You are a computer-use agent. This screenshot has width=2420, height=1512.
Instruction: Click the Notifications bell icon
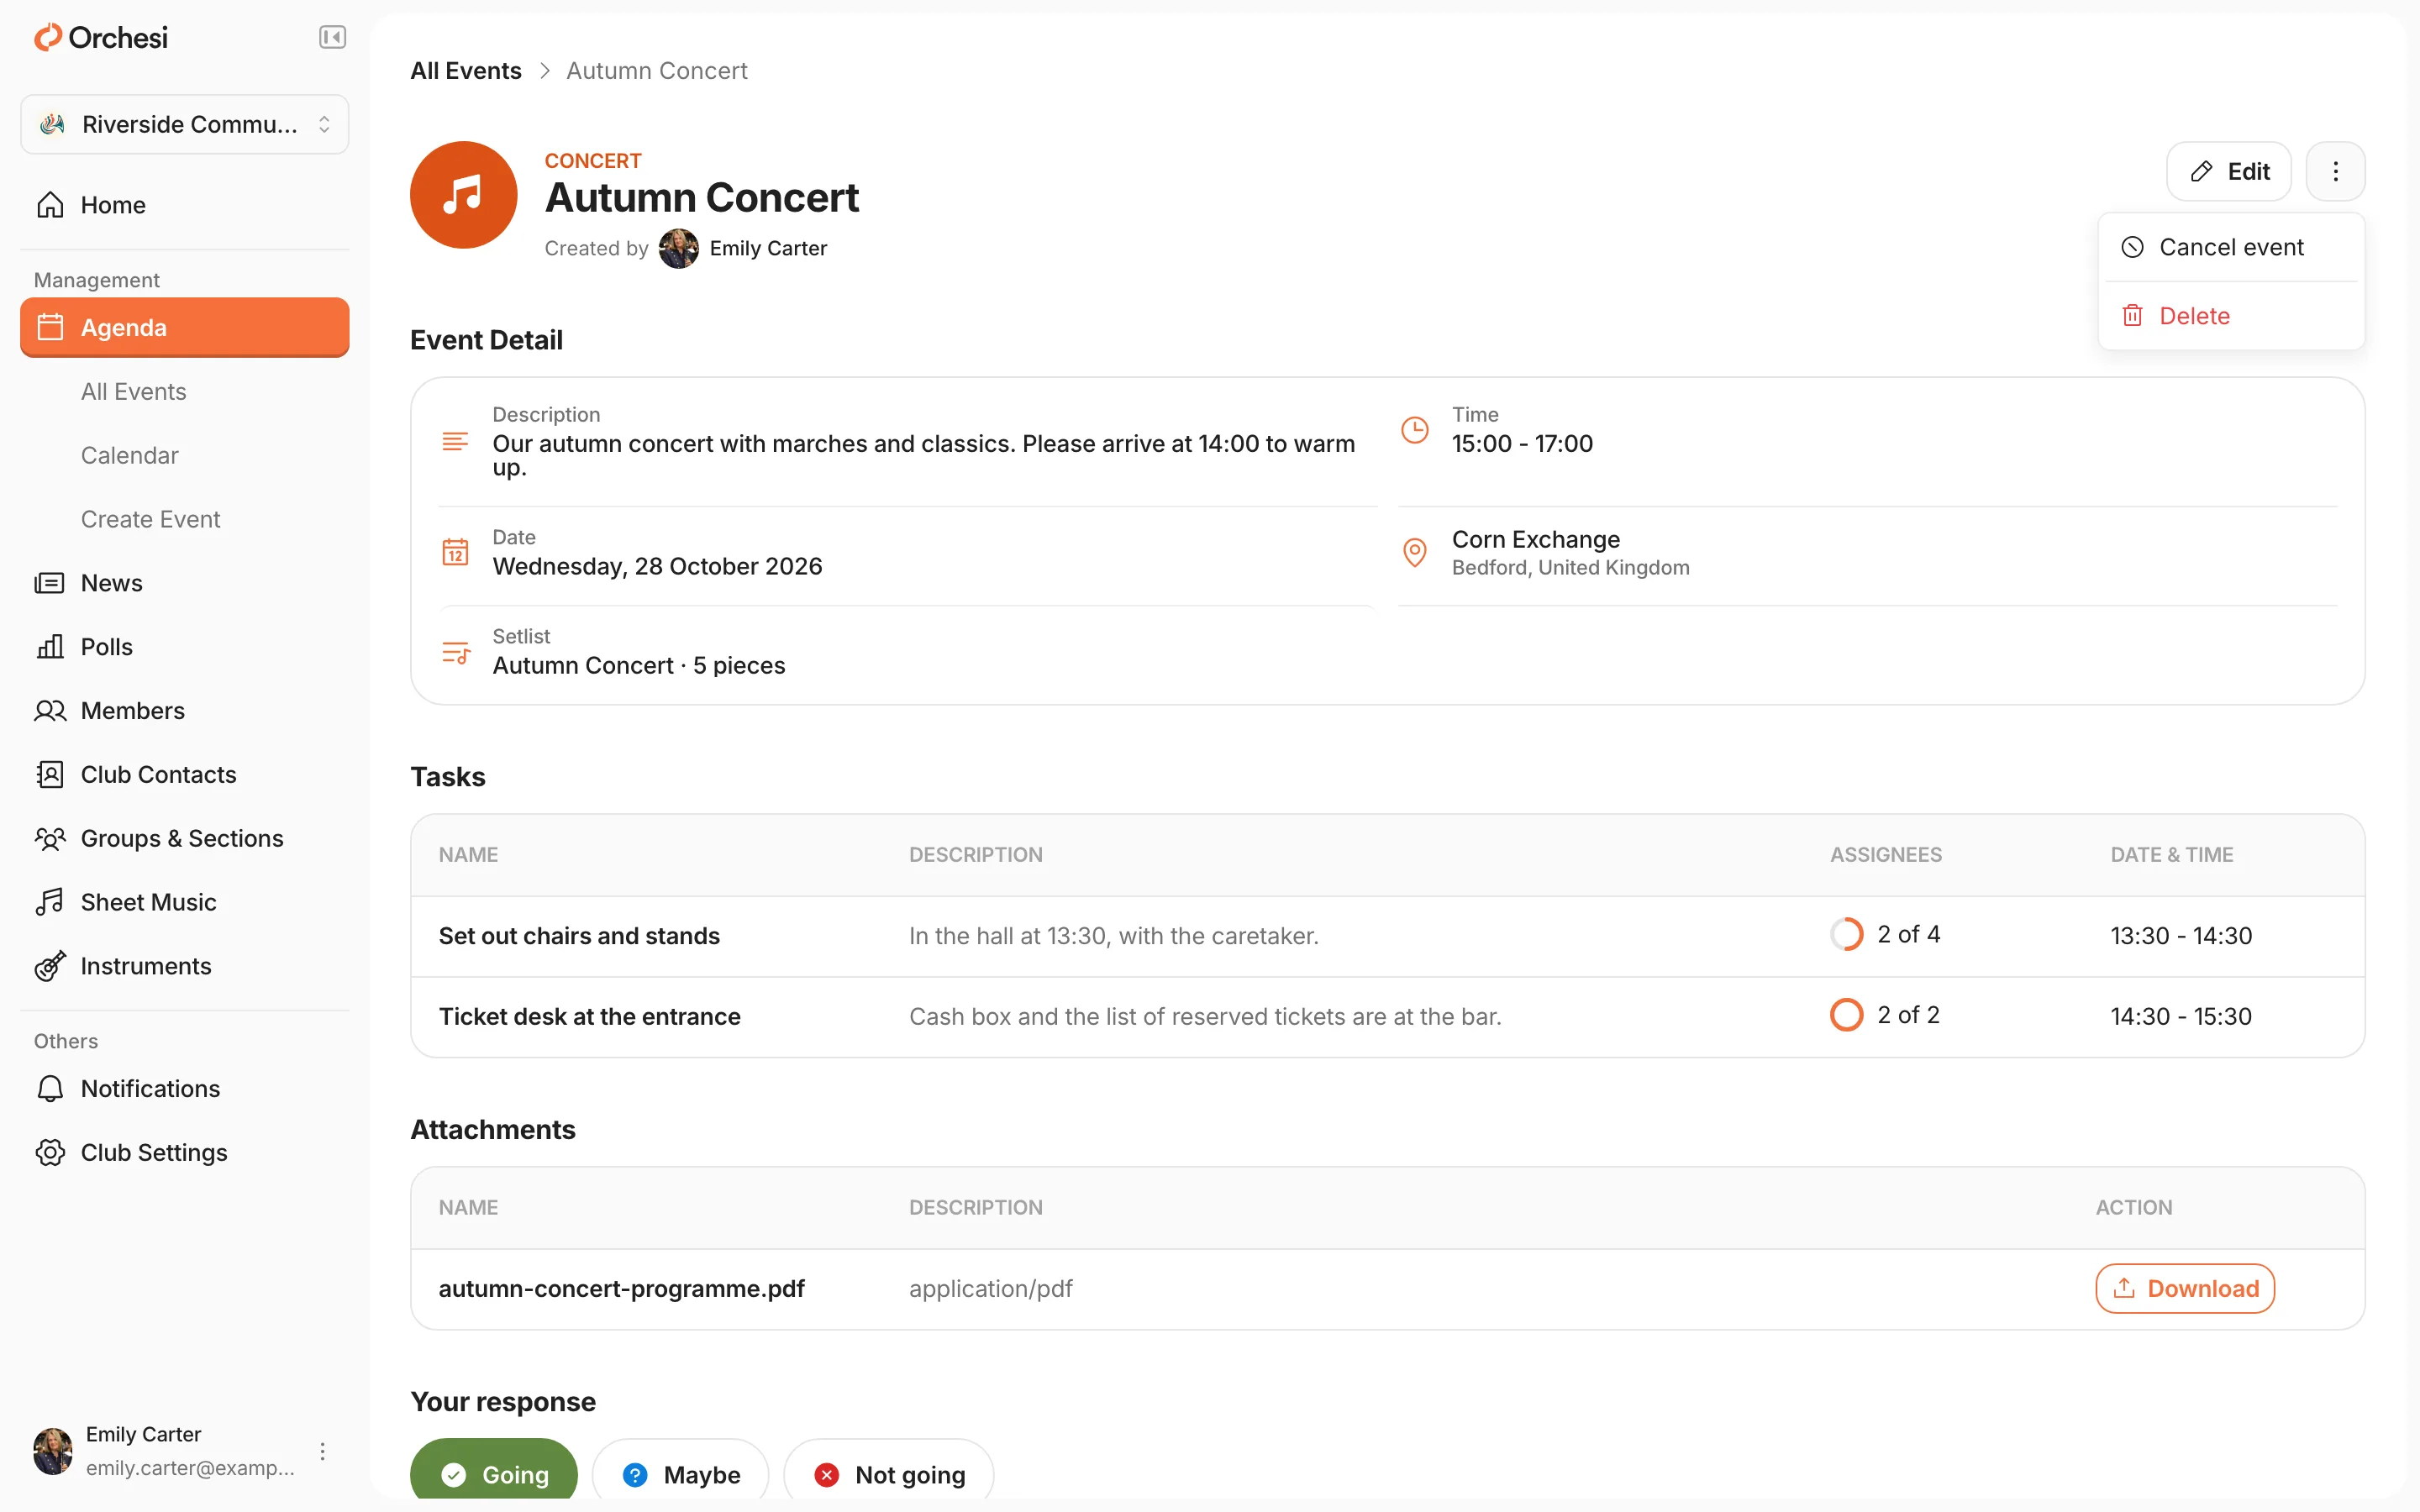50,1088
